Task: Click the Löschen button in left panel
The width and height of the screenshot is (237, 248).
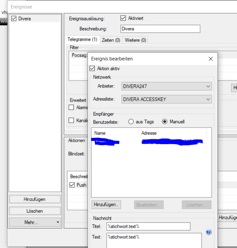Action: (35, 211)
